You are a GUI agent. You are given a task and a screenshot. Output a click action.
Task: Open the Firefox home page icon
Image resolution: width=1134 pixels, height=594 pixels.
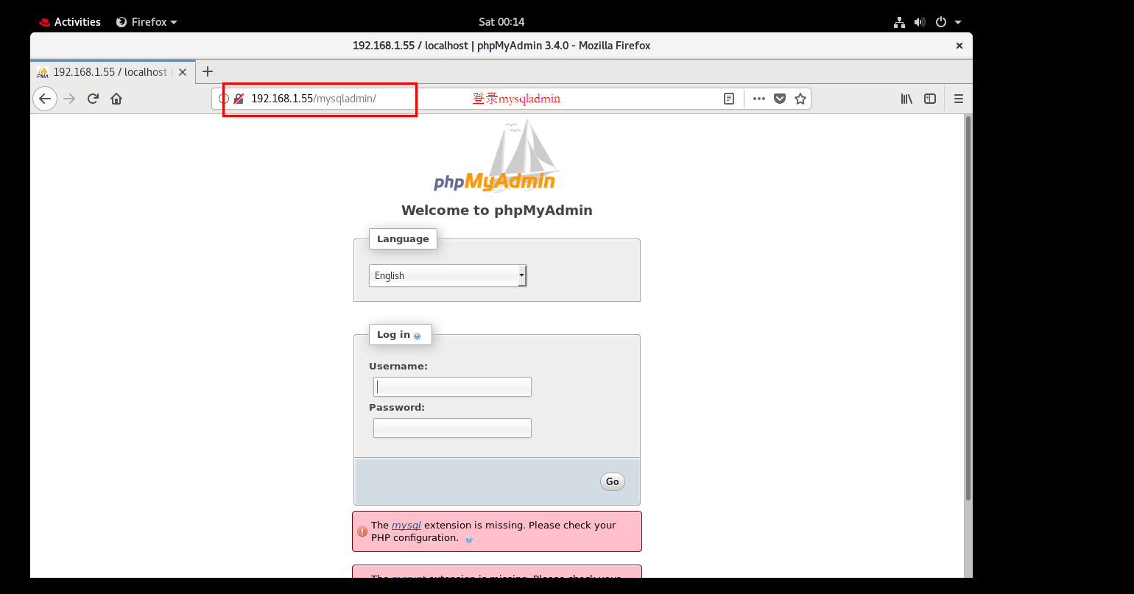(116, 99)
